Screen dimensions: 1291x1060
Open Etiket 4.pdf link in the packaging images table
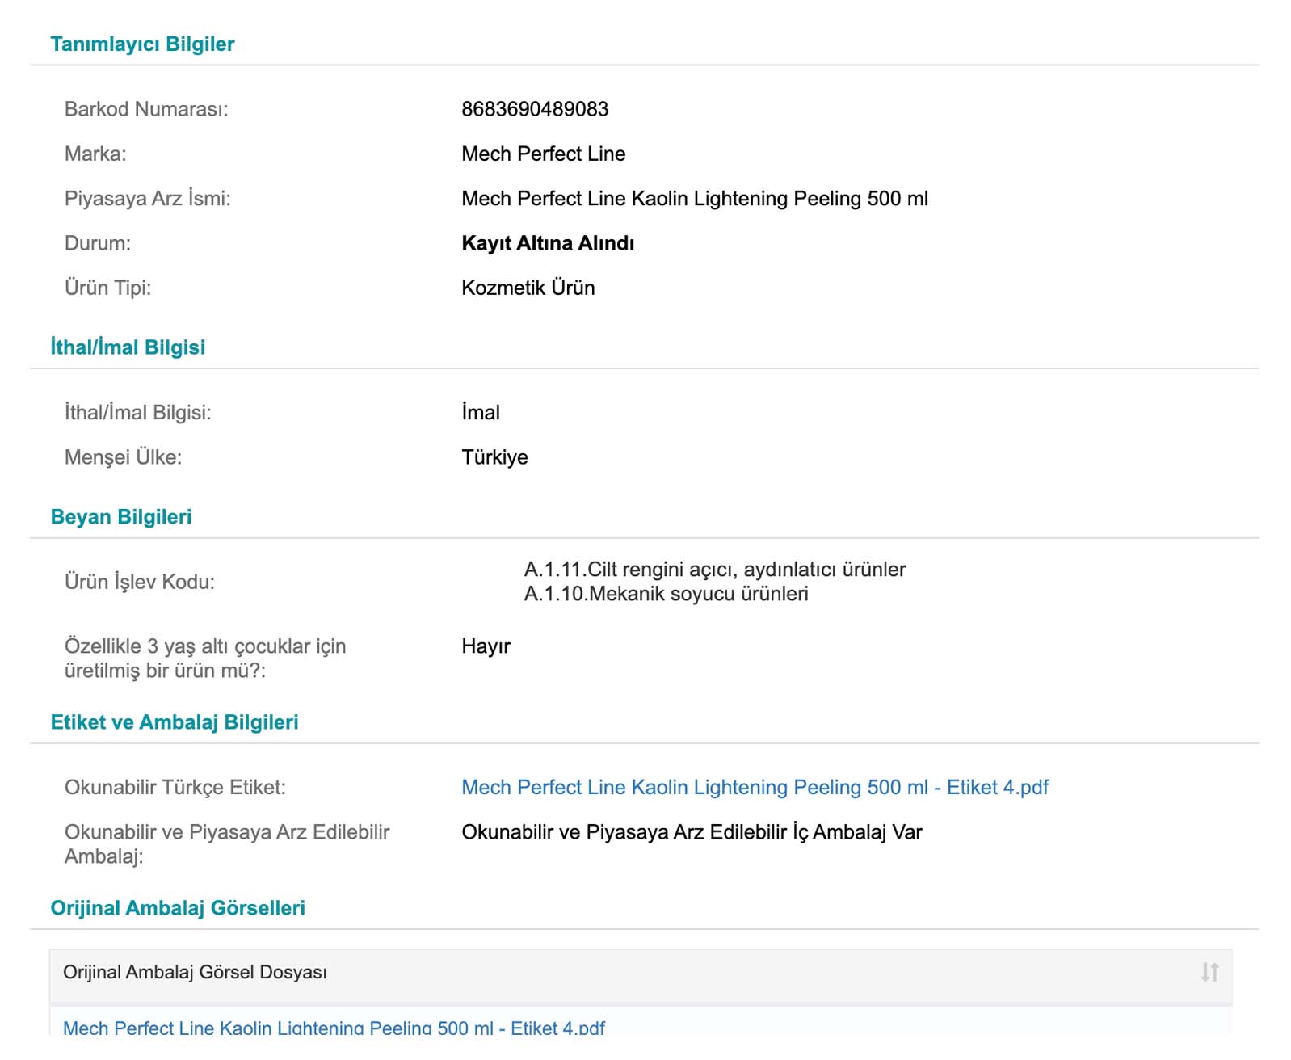[334, 1028]
